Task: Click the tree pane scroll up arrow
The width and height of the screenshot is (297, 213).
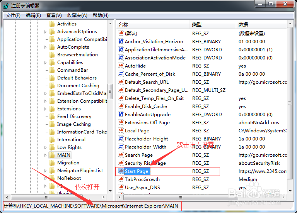Action: point(110,24)
